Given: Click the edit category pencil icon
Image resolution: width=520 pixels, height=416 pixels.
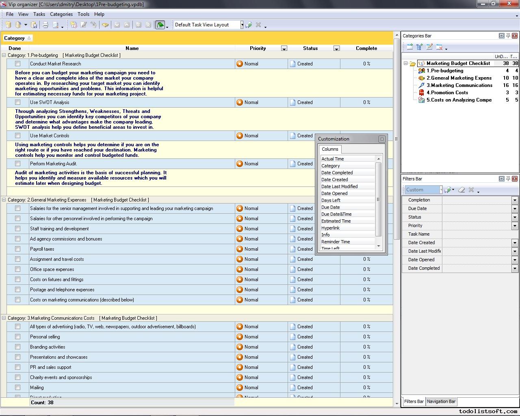Looking at the screenshot, I should click(x=429, y=47).
